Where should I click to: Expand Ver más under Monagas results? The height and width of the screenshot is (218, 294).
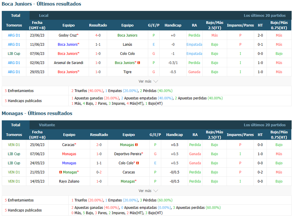tap(148, 191)
